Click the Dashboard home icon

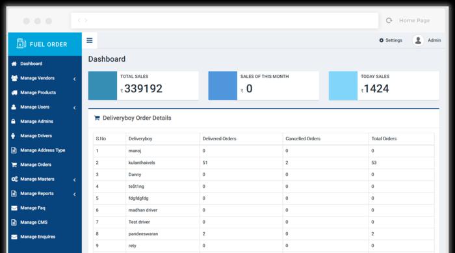(x=14, y=64)
